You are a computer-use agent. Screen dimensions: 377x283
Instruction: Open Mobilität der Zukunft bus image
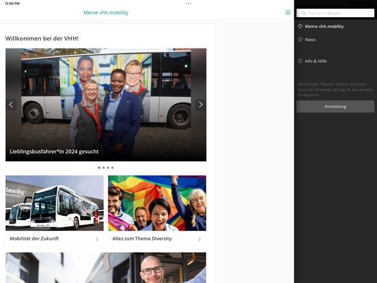[55, 203]
